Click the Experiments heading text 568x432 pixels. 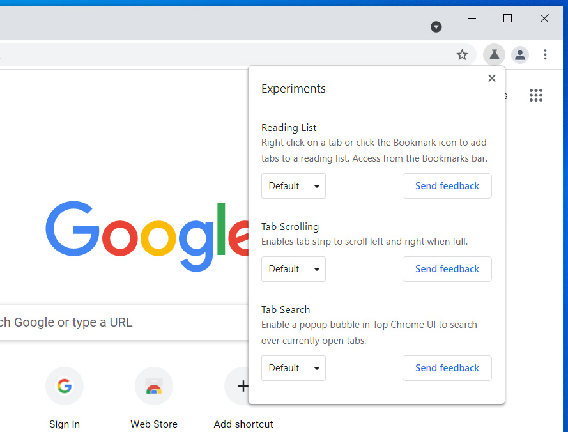click(293, 89)
